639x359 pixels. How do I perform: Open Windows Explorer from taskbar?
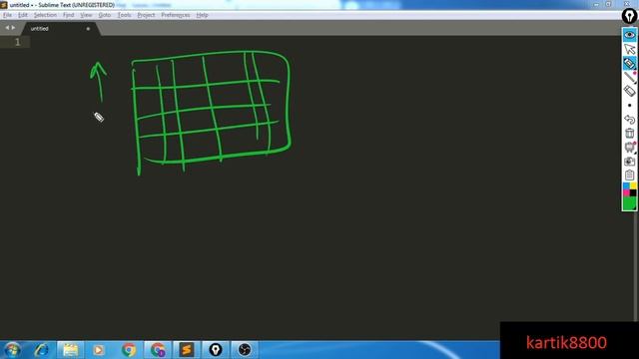70,350
